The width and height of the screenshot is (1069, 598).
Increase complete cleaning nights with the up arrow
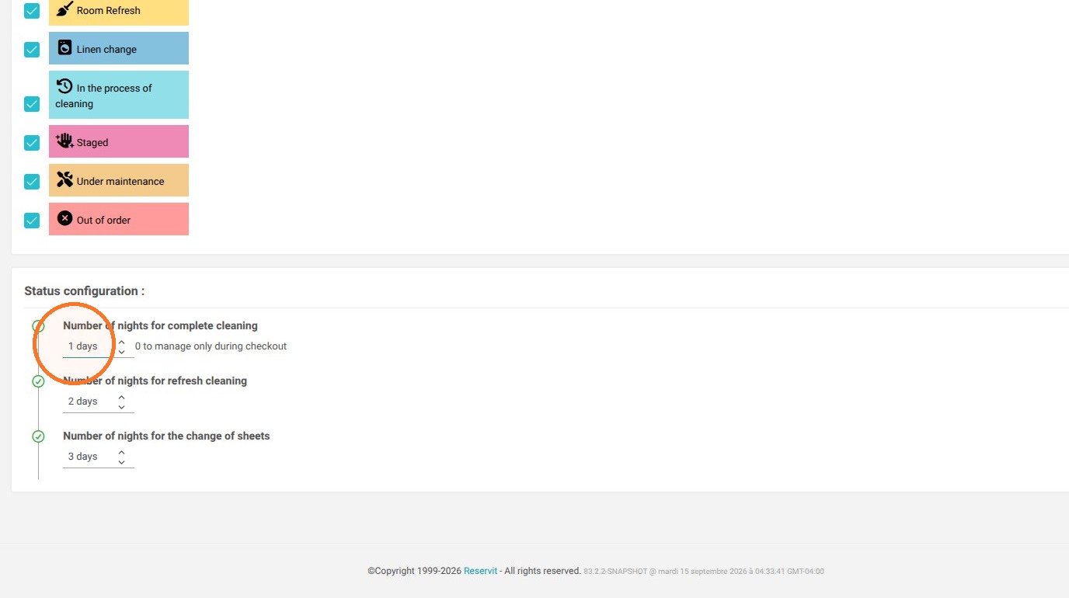pos(122,342)
